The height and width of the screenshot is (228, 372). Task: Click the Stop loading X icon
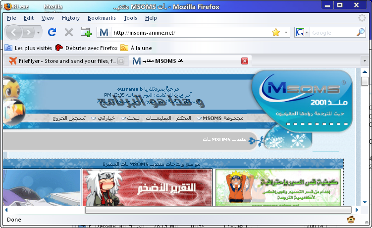point(69,32)
